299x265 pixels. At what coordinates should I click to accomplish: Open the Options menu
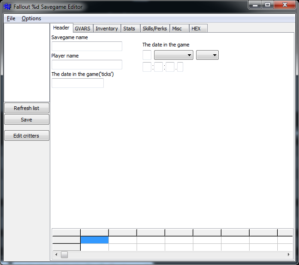pyautogui.click(x=31, y=18)
